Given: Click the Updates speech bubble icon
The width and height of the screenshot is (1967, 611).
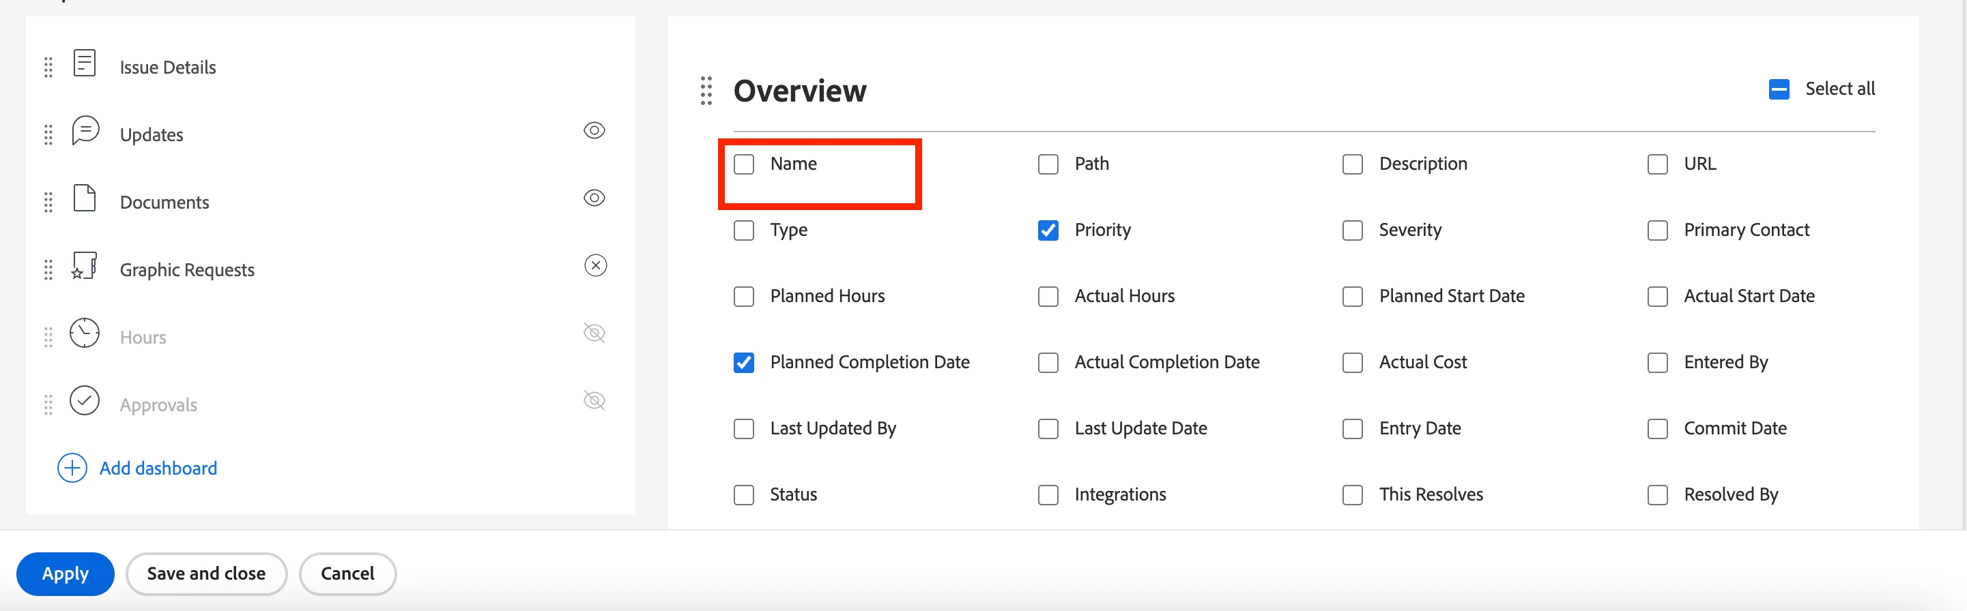Looking at the screenshot, I should click(x=85, y=130).
